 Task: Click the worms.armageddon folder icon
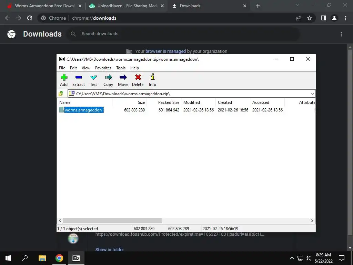(61, 110)
